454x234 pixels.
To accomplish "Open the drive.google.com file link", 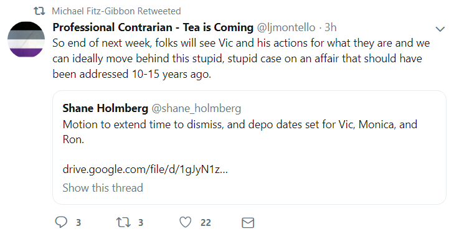I will coord(145,169).
